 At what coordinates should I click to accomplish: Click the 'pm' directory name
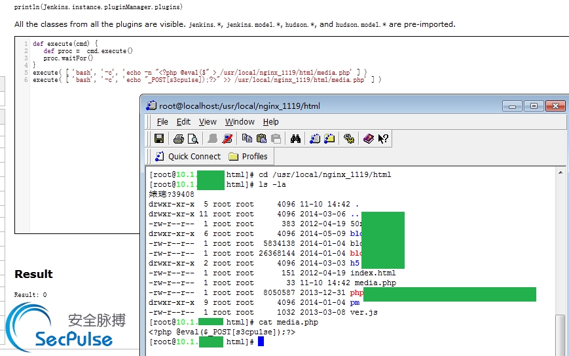[x=354, y=302]
